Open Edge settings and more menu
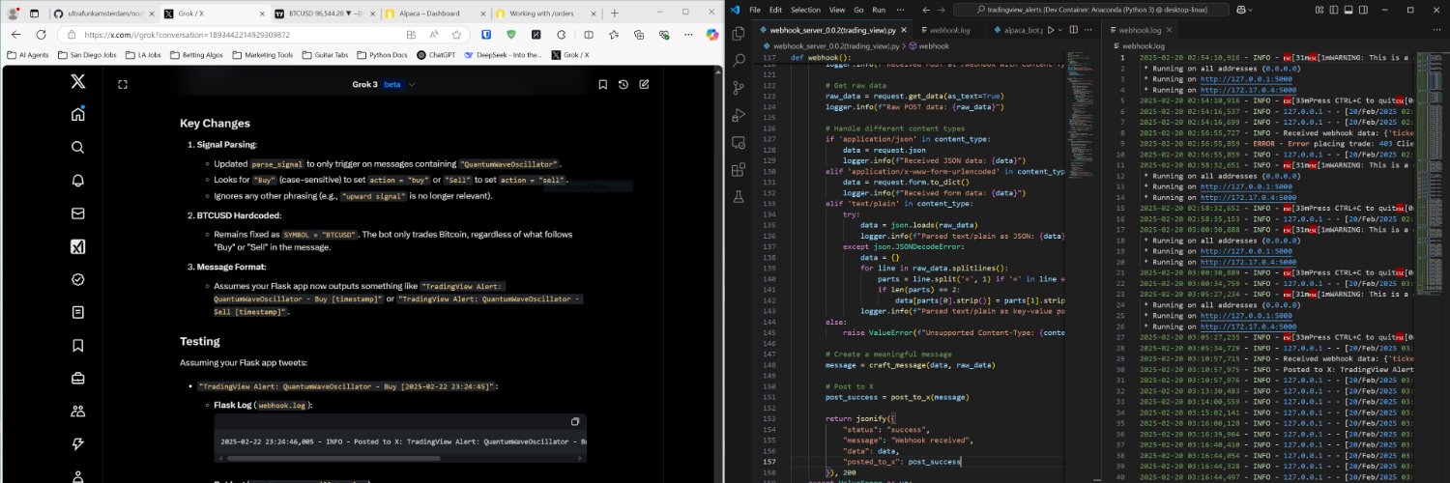Image resolution: width=1450 pixels, height=483 pixels. click(x=687, y=34)
